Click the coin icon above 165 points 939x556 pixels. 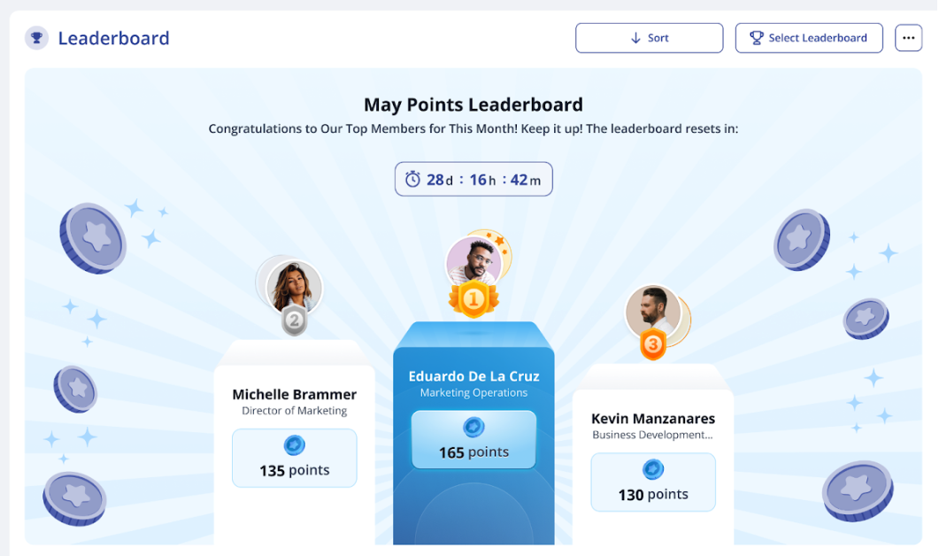473,428
